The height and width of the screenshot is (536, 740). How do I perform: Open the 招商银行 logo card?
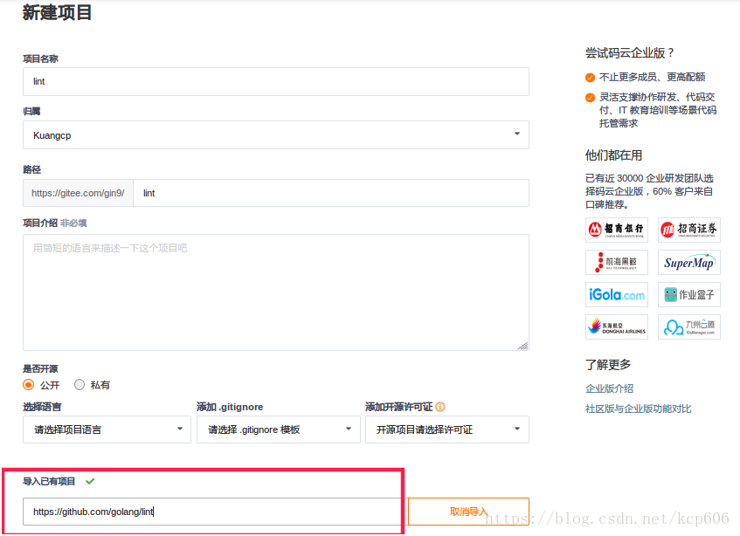tap(616, 230)
